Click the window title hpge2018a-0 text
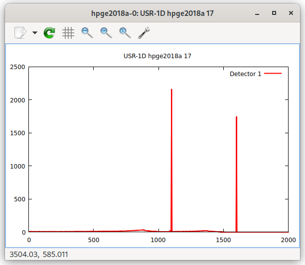 152,13
